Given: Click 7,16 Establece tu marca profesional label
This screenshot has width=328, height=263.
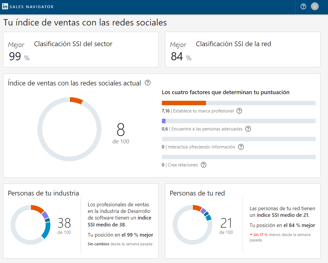Looking at the screenshot, I should (198, 111).
